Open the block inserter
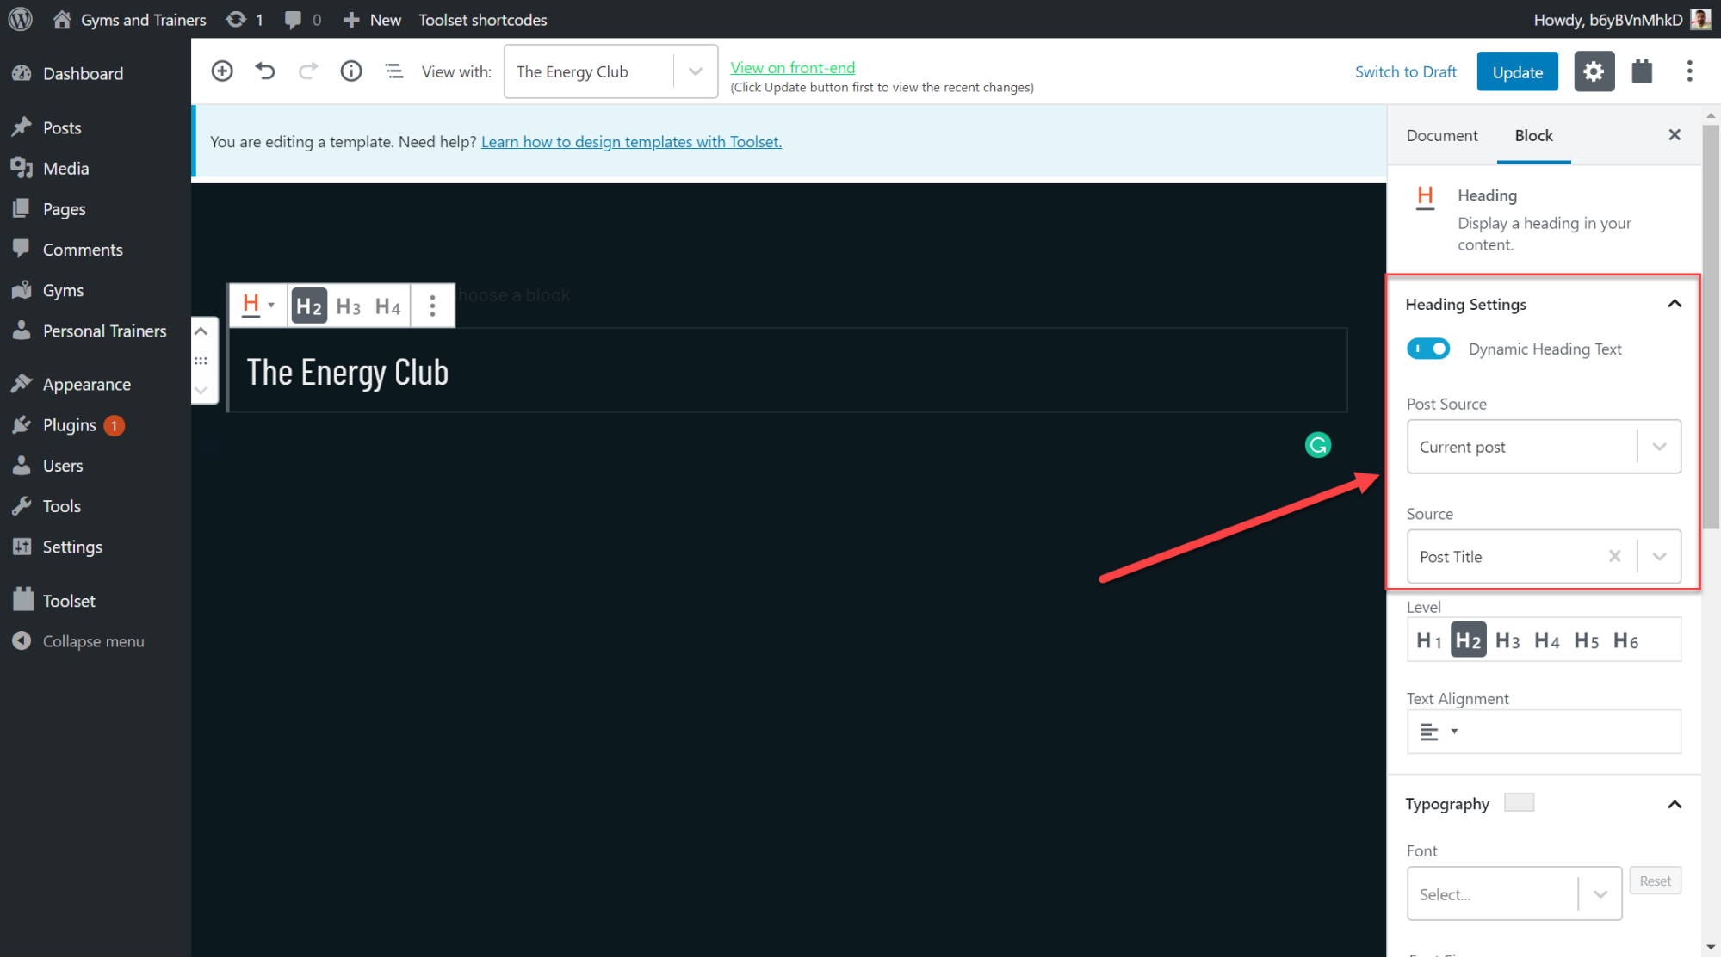The image size is (1721, 958). [222, 71]
